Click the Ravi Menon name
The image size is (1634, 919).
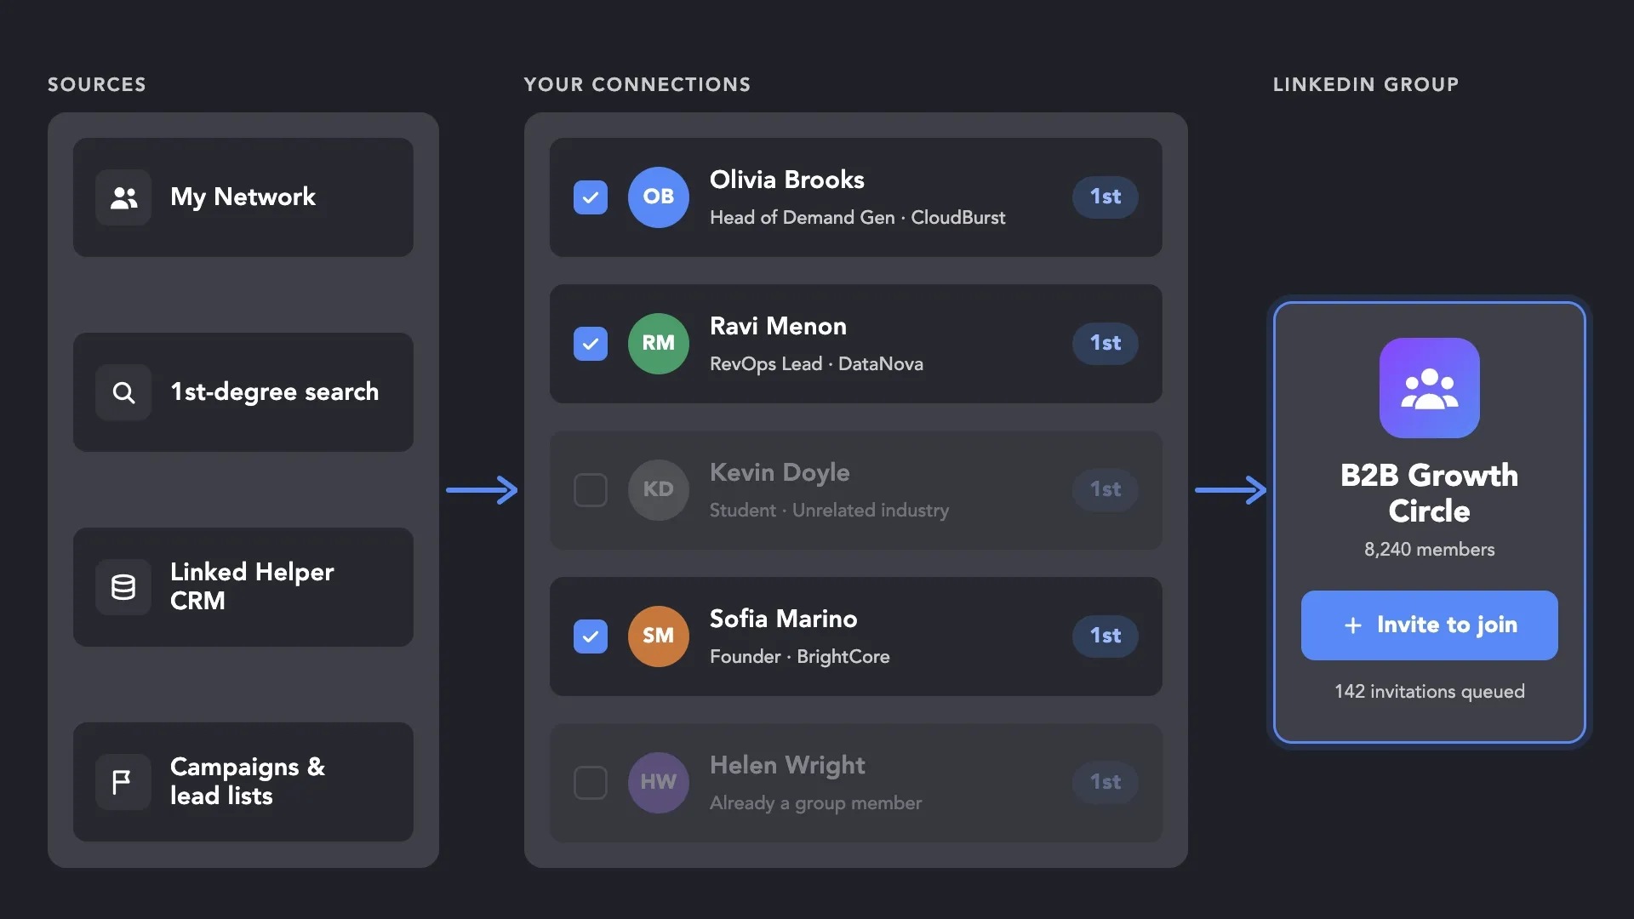click(x=778, y=326)
